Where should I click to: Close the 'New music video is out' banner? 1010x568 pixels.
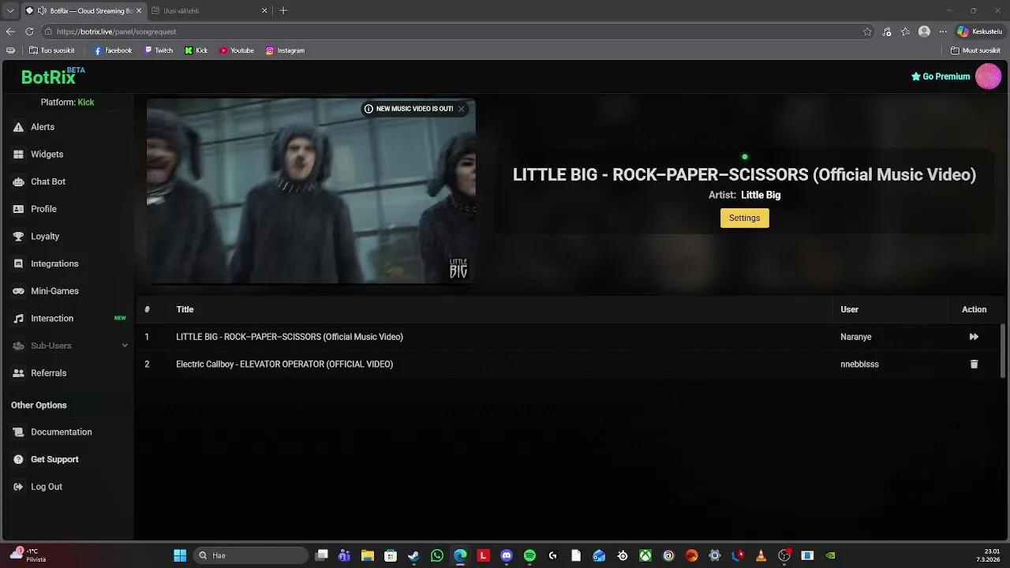pos(461,109)
